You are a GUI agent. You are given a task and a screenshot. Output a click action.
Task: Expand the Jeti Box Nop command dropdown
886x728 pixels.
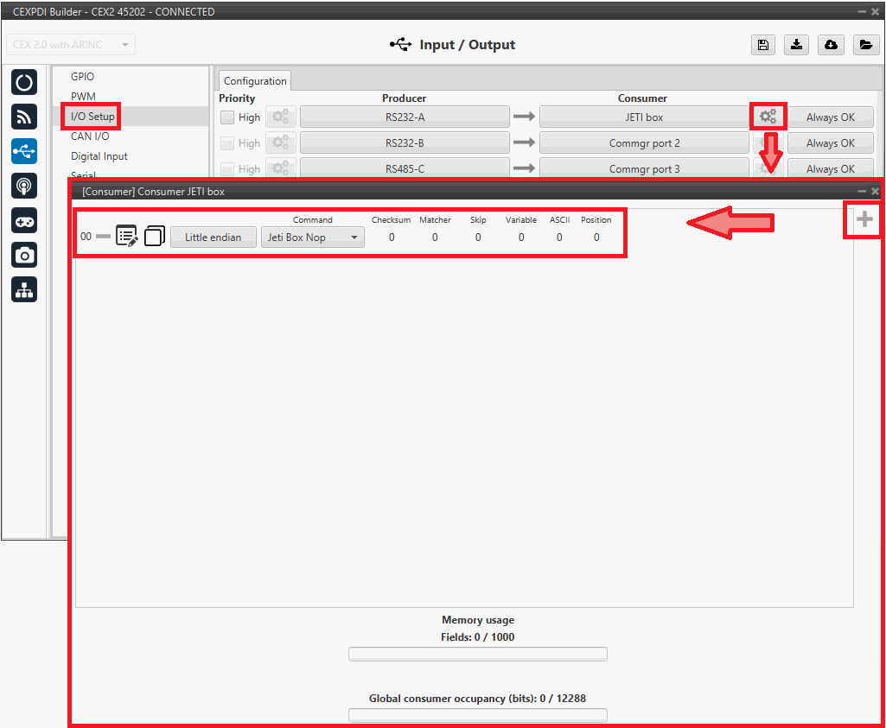(x=312, y=237)
